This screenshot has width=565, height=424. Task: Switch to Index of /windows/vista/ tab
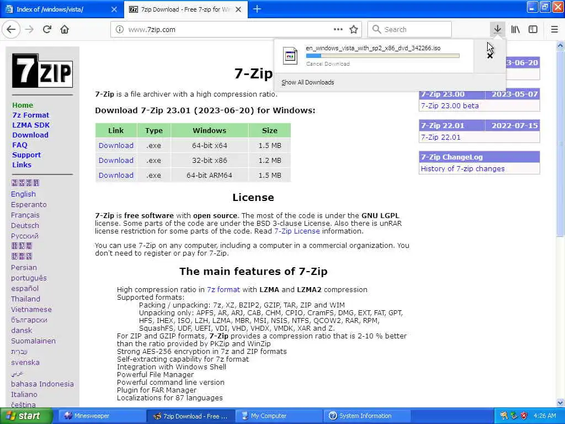(x=61, y=9)
